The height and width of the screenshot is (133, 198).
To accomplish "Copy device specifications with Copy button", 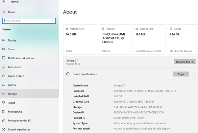I will 181,74.
